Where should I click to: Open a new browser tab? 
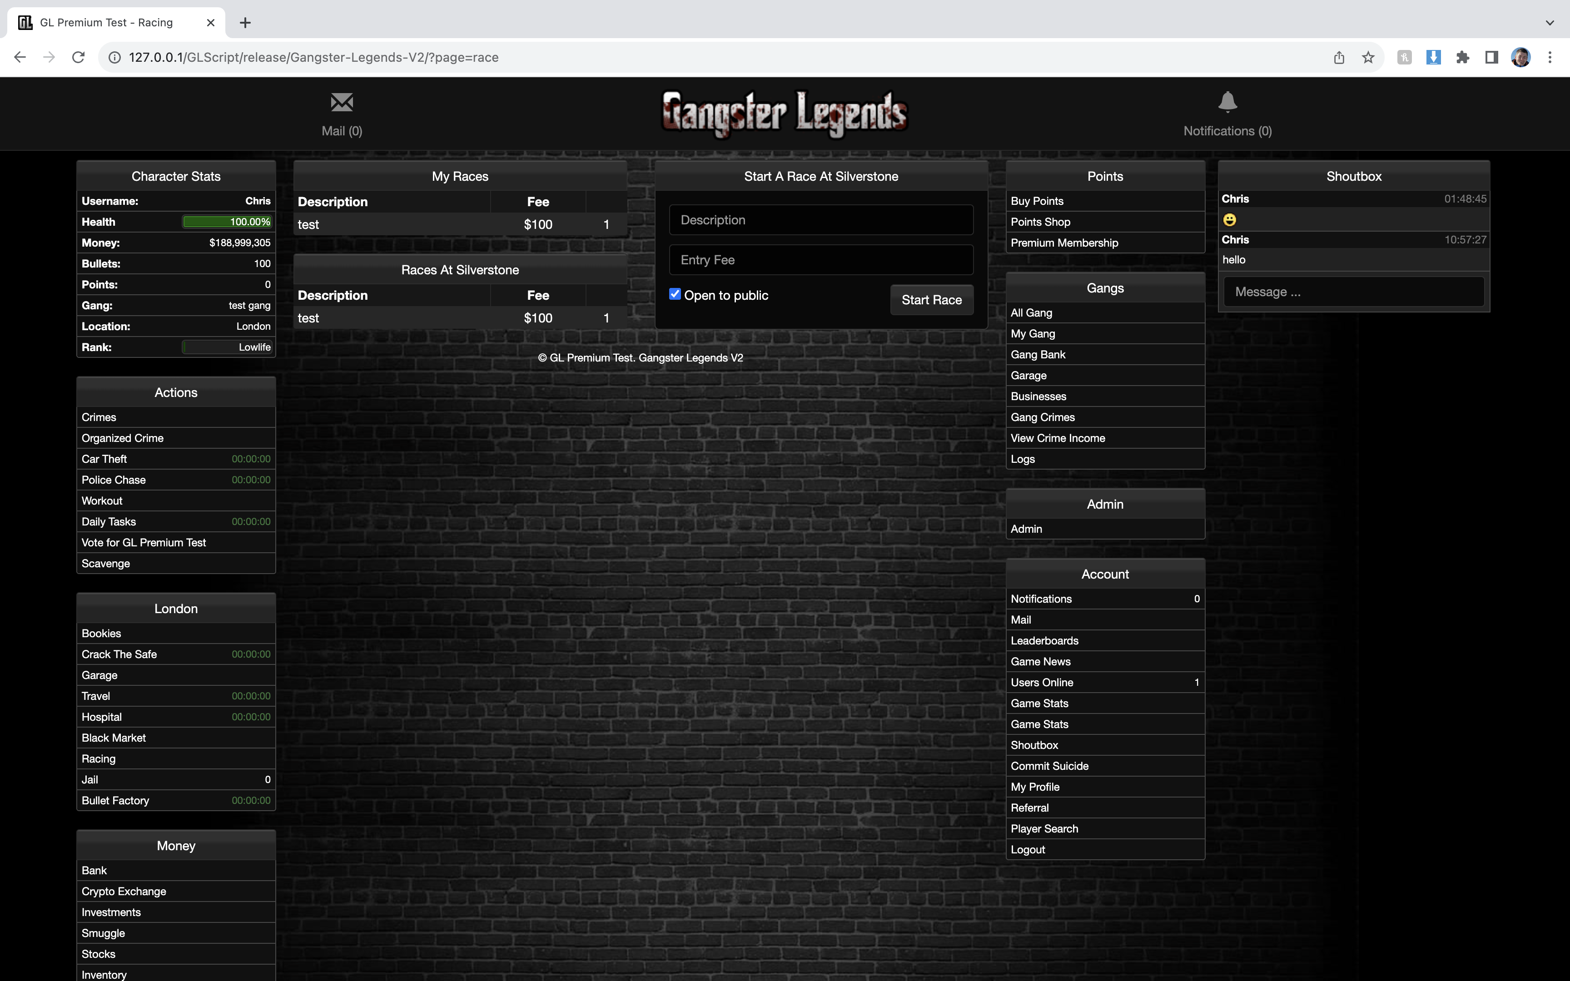pos(244,23)
